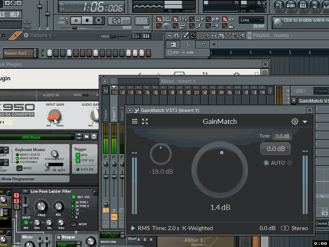Select the playlist pencil draw tool
This screenshot has width=329, height=247.
(x=186, y=35)
